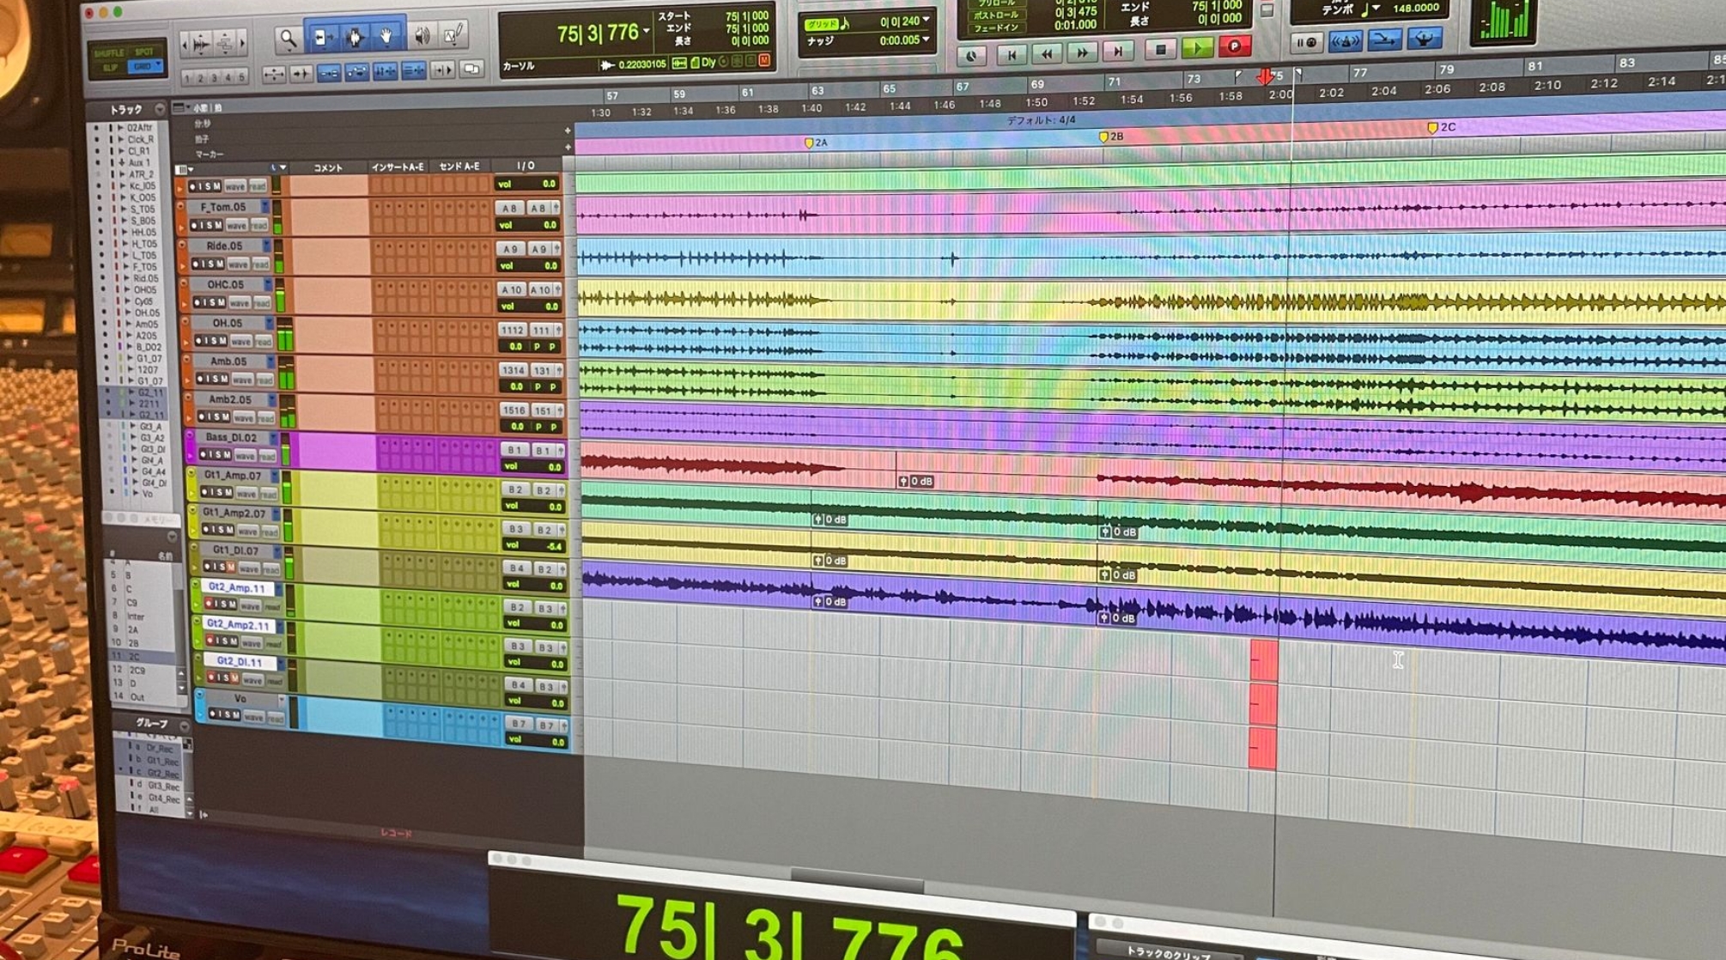
Task: Enable GRID edit mode
Action: point(144,65)
